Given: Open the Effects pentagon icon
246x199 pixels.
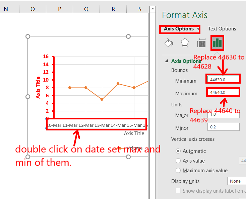Looking at the screenshot, I should pyautogui.click(x=185, y=43).
